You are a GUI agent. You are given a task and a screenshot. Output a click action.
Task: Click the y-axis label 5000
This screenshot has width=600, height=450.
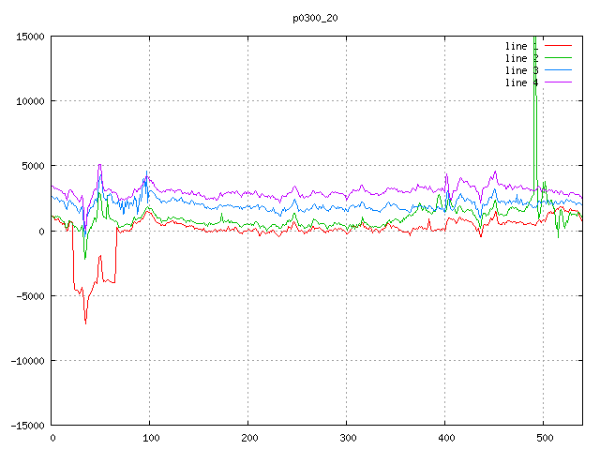click(x=34, y=167)
